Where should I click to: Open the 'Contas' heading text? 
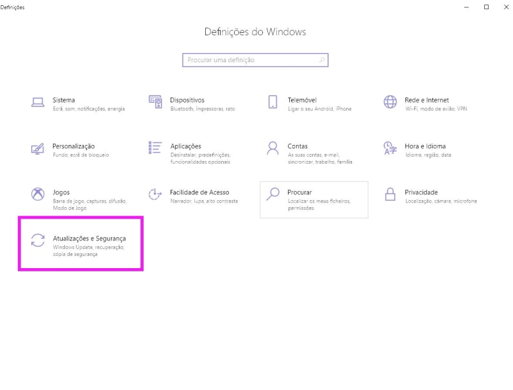298,146
